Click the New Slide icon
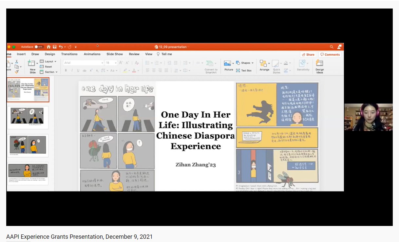This screenshot has width=399, height=242. tap(32, 63)
